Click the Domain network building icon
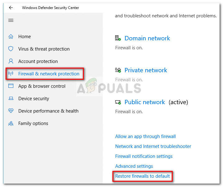 point(118,38)
